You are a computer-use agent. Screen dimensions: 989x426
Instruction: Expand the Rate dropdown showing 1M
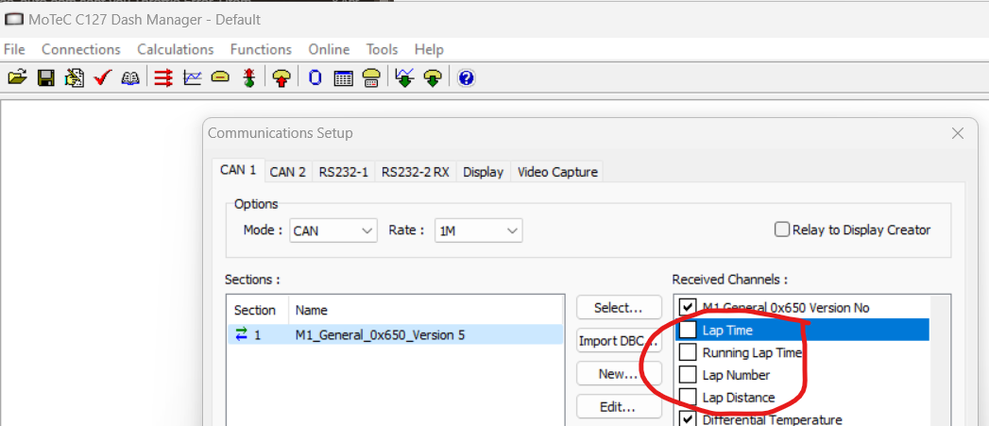(x=478, y=230)
